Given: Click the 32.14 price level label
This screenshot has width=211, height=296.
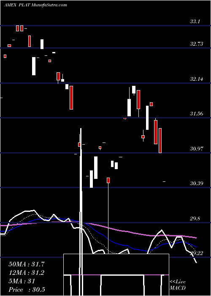Looking at the screenshot, I should (x=197, y=79).
